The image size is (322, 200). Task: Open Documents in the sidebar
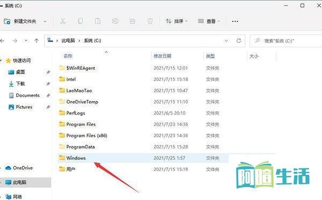27,95
